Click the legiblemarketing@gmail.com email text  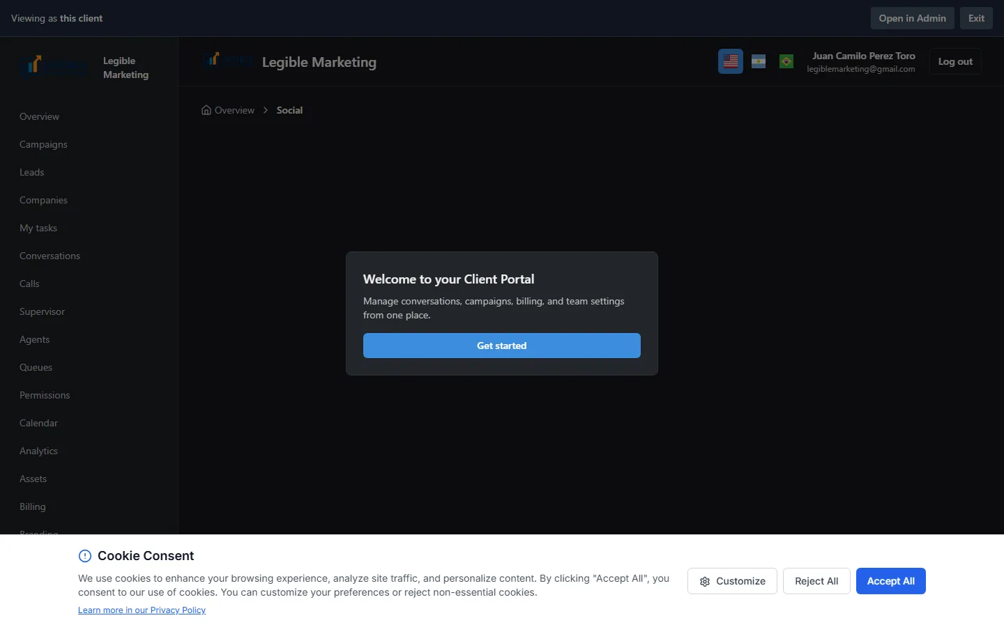pos(861,69)
